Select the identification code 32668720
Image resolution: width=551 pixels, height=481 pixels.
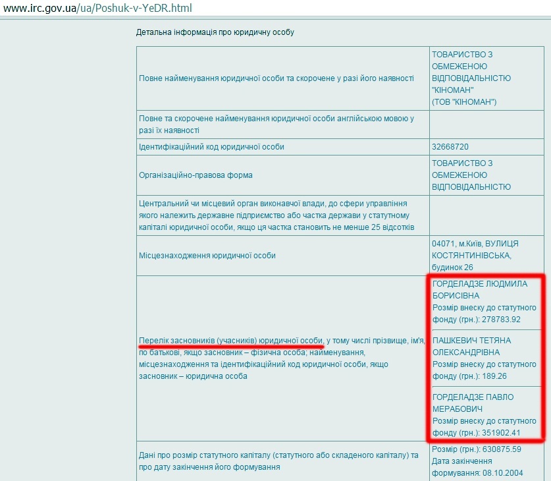pos(450,147)
